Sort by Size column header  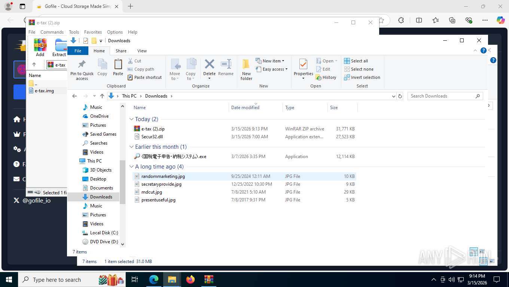[x=342, y=108]
